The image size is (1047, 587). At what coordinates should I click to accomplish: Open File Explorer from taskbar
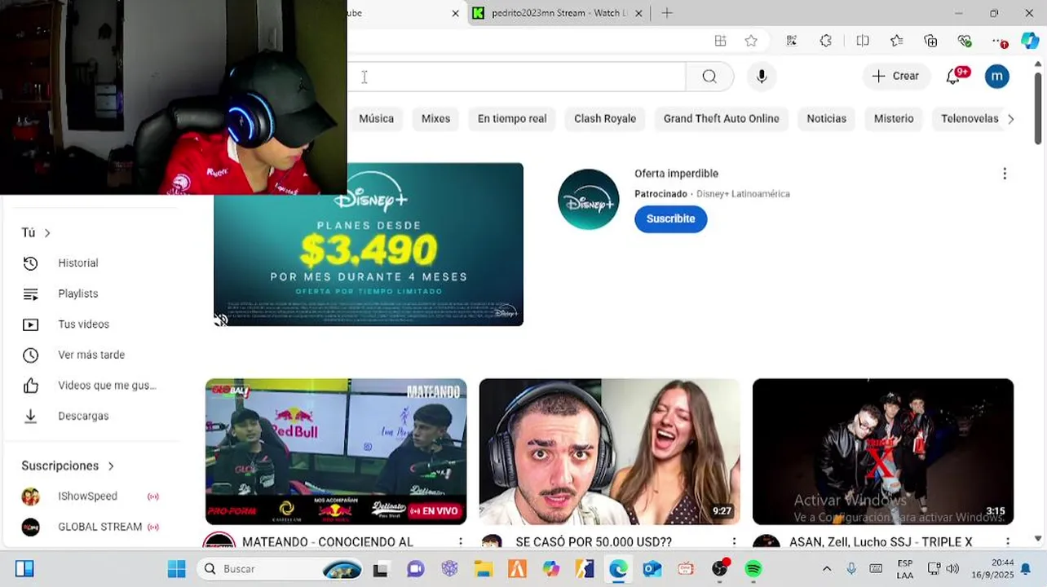click(483, 569)
